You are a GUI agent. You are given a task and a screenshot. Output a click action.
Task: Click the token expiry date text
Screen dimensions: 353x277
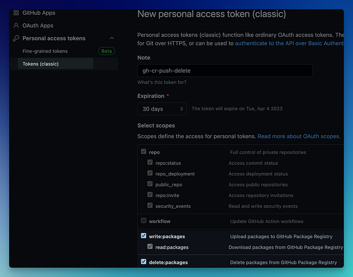tap(237, 108)
